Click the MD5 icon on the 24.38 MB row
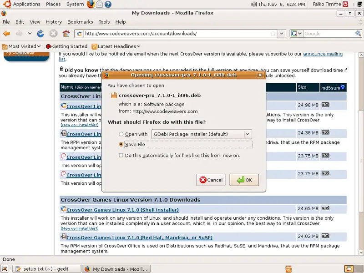The width and height of the screenshot is (364, 273). (325, 132)
